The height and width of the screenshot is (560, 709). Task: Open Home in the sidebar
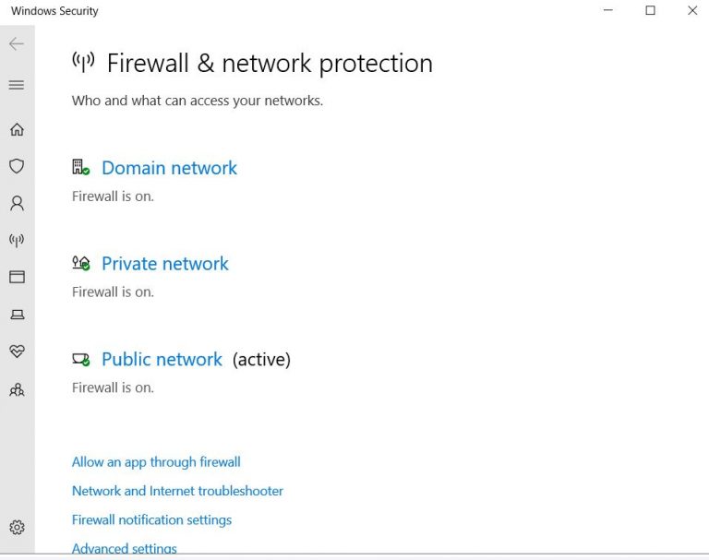[17, 129]
